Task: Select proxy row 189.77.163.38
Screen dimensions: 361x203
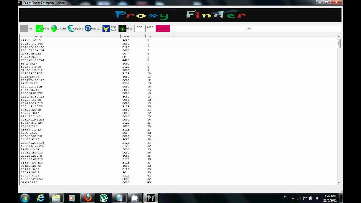Action: [x=31, y=100]
